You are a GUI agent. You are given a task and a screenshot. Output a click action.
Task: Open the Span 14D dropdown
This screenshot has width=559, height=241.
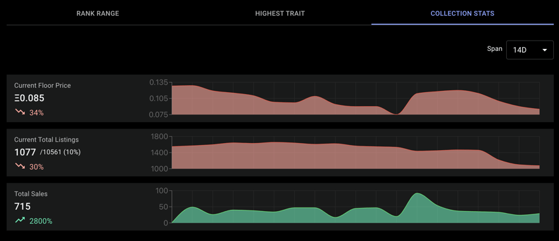(530, 50)
